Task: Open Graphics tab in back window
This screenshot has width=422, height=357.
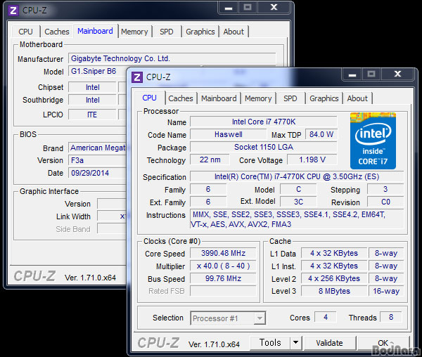Action: (x=200, y=32)
